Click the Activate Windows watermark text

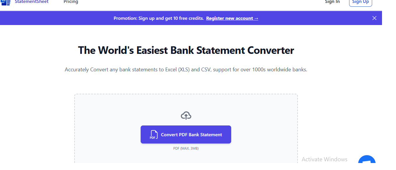pyautogui.click(x=324, y=159)
